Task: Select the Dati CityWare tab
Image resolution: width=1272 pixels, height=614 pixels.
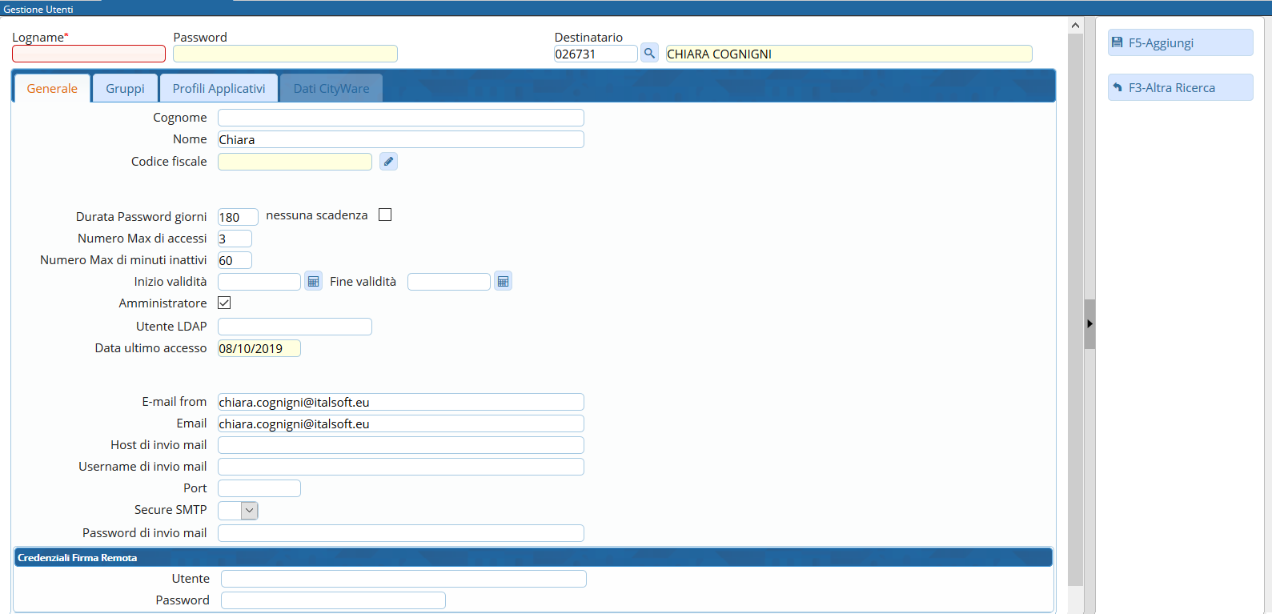Action: coord(331,89)
